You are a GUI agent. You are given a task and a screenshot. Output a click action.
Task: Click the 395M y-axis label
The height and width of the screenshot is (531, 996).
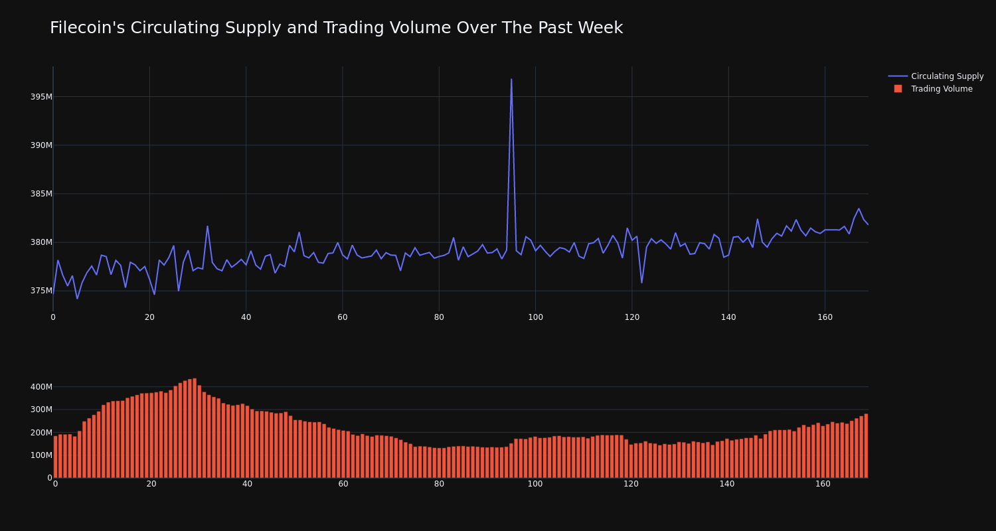(41, 97)
